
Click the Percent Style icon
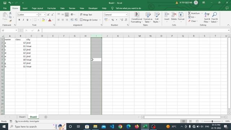(113, 20)
